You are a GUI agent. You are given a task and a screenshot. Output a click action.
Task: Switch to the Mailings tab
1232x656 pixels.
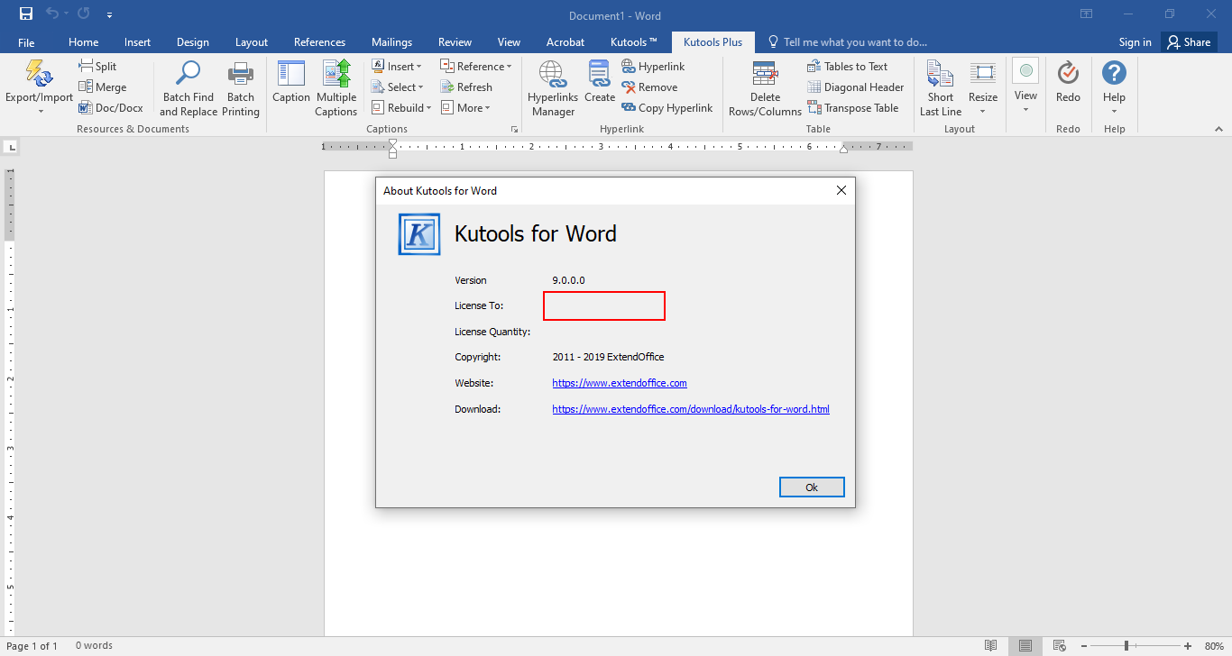[391, 42]
